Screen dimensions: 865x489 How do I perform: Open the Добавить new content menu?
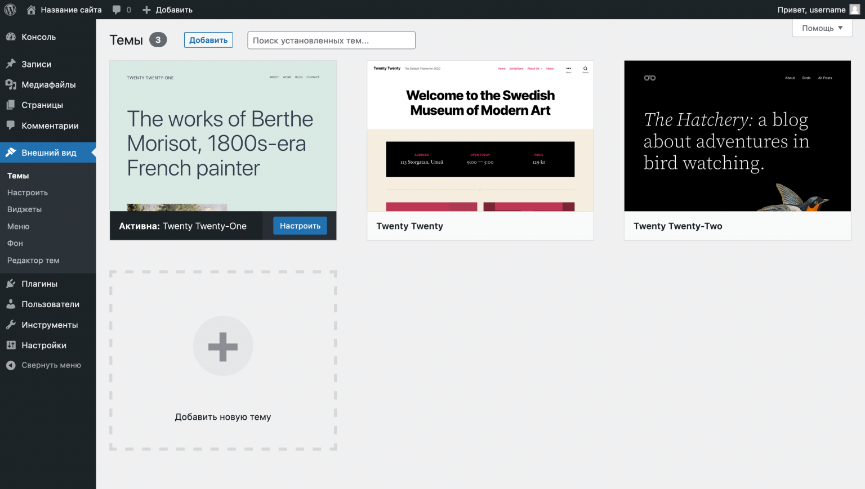(167, 10)
